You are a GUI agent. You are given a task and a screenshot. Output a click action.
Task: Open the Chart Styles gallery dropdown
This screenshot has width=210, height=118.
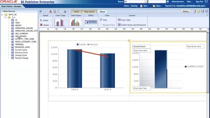[x=82, y=20]
